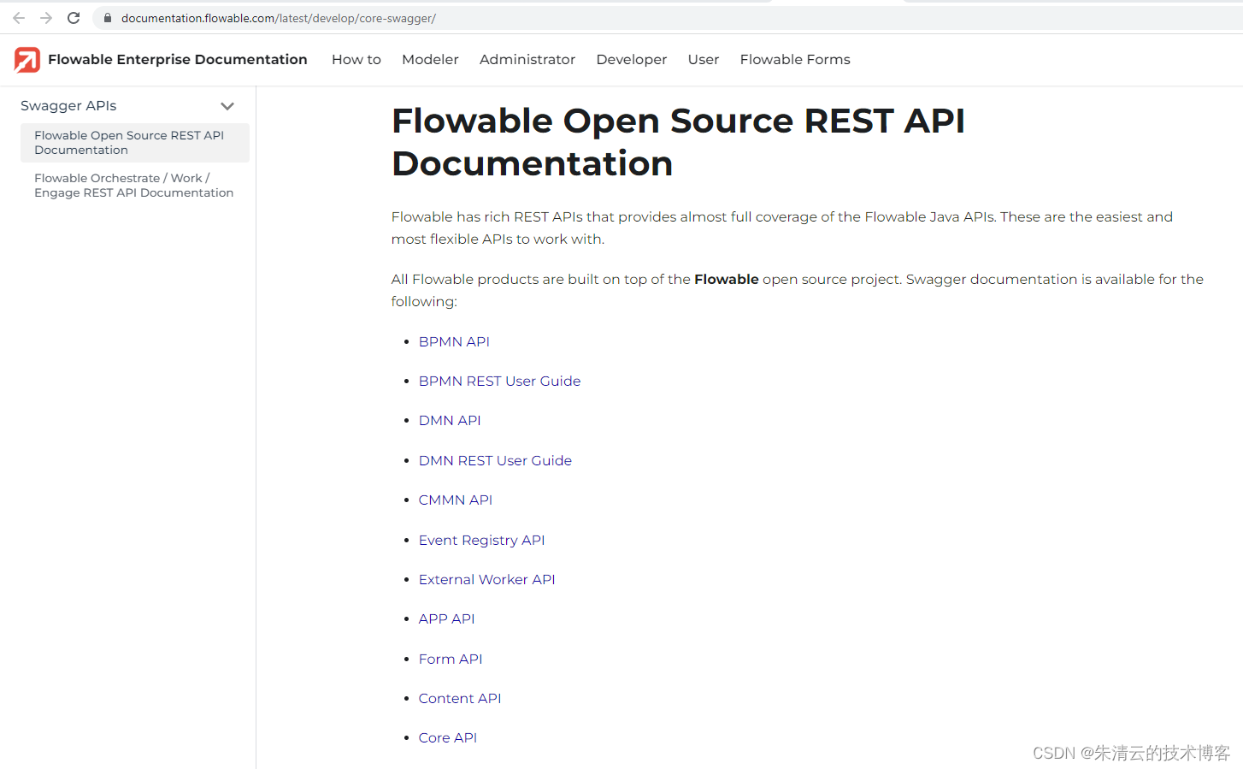The width and height of the screenshot is (1243, 769).
Task: Open the BPMN REST User Guide link
Action: click(x=499, y=381)
